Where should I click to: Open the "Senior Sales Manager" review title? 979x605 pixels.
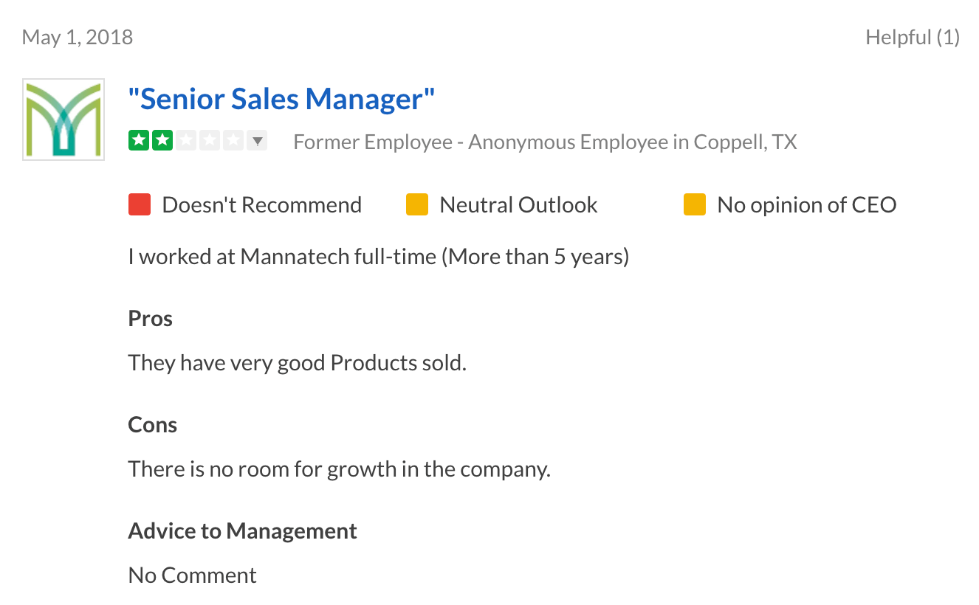(281, 98)
